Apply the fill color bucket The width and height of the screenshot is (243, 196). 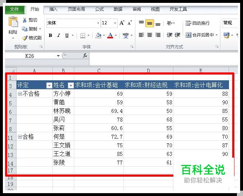[98, 35]
